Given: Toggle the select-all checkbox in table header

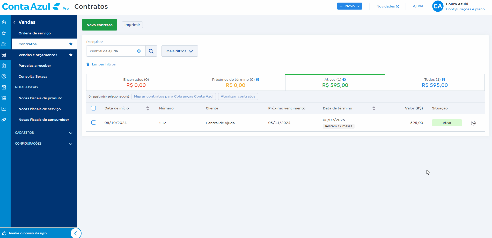Looking at the screenshot, I should [x=93, y=108].
